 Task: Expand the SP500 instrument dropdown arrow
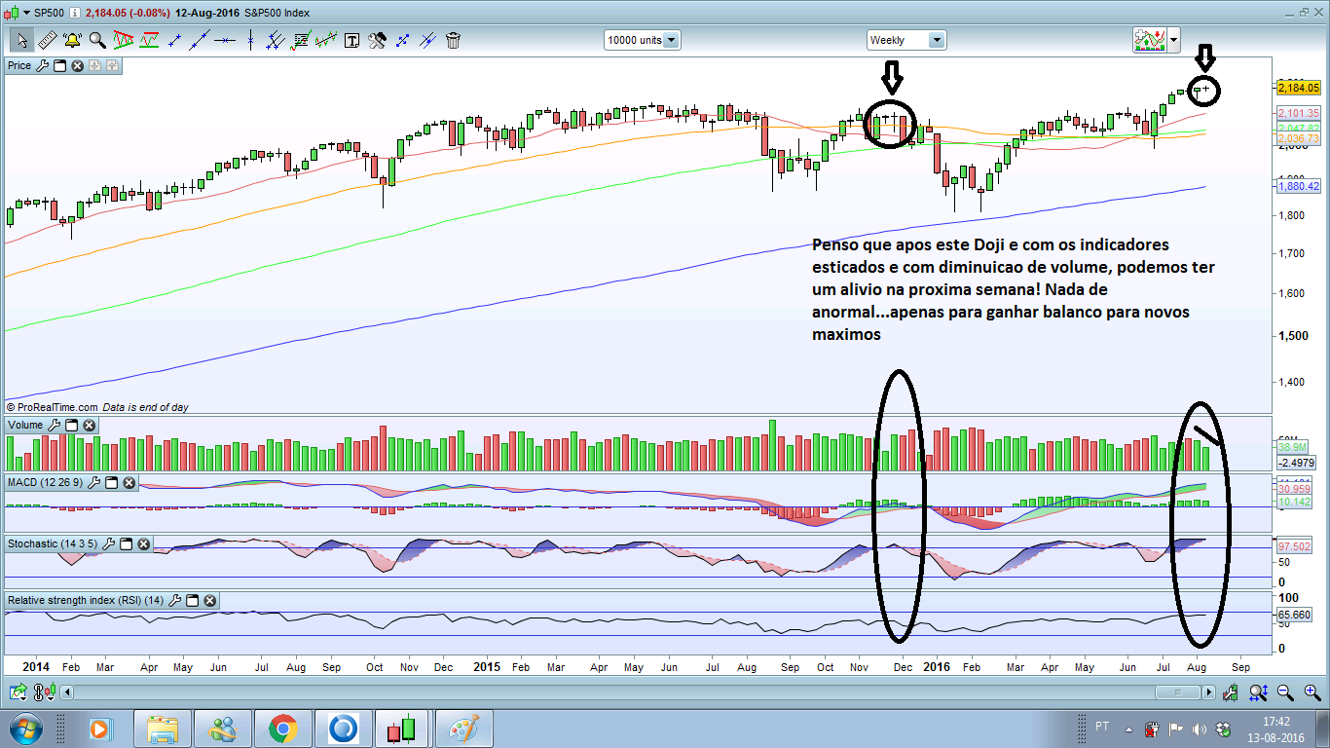(x=26, y=13)
